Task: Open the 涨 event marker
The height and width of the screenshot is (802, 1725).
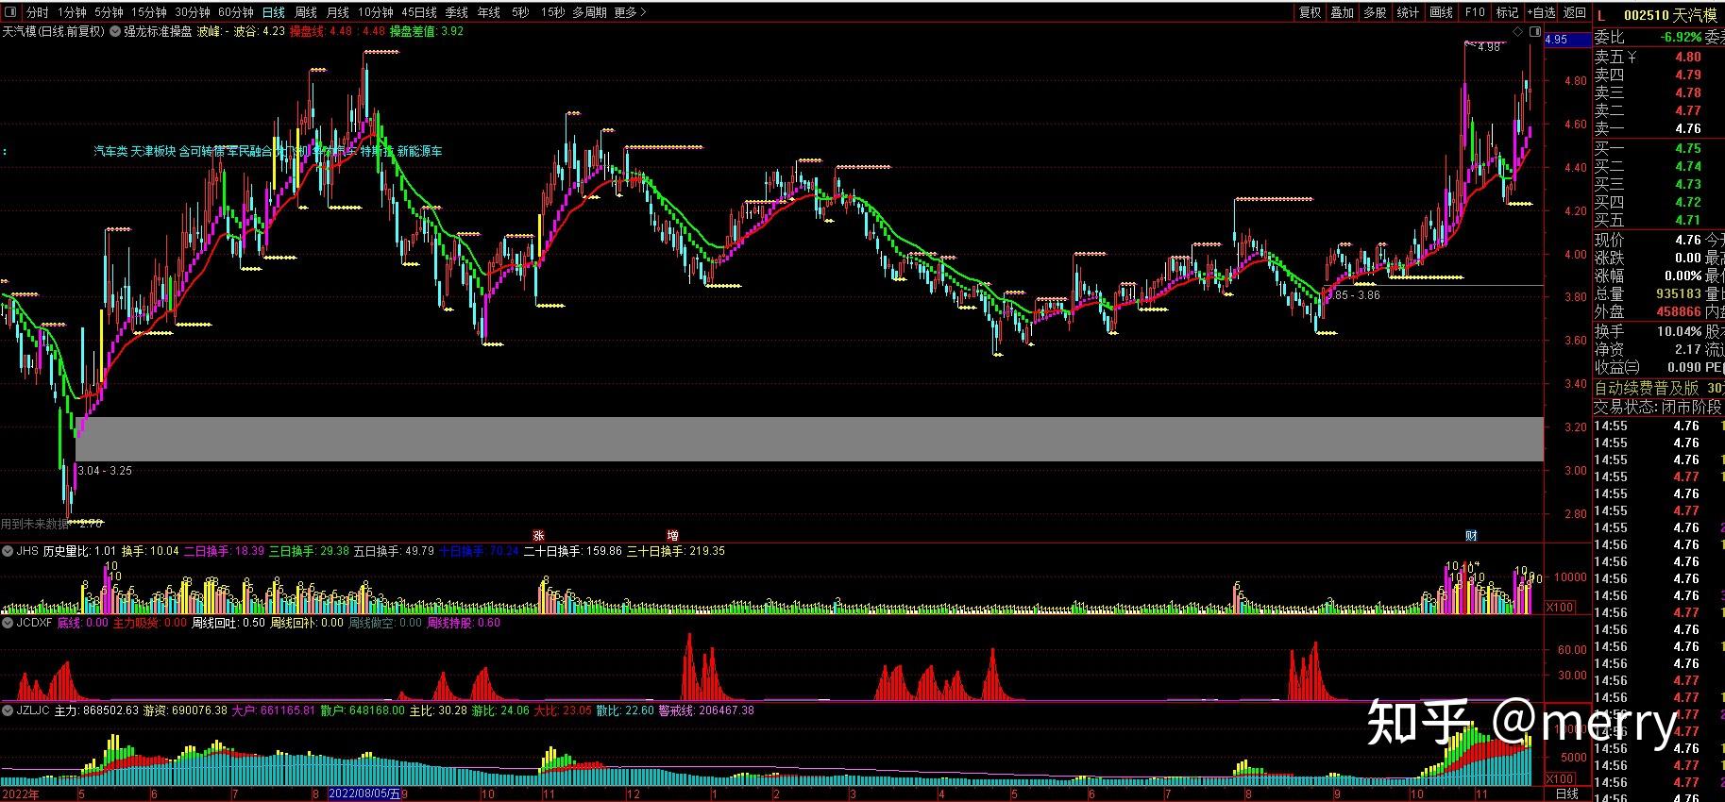Action: 538,536
